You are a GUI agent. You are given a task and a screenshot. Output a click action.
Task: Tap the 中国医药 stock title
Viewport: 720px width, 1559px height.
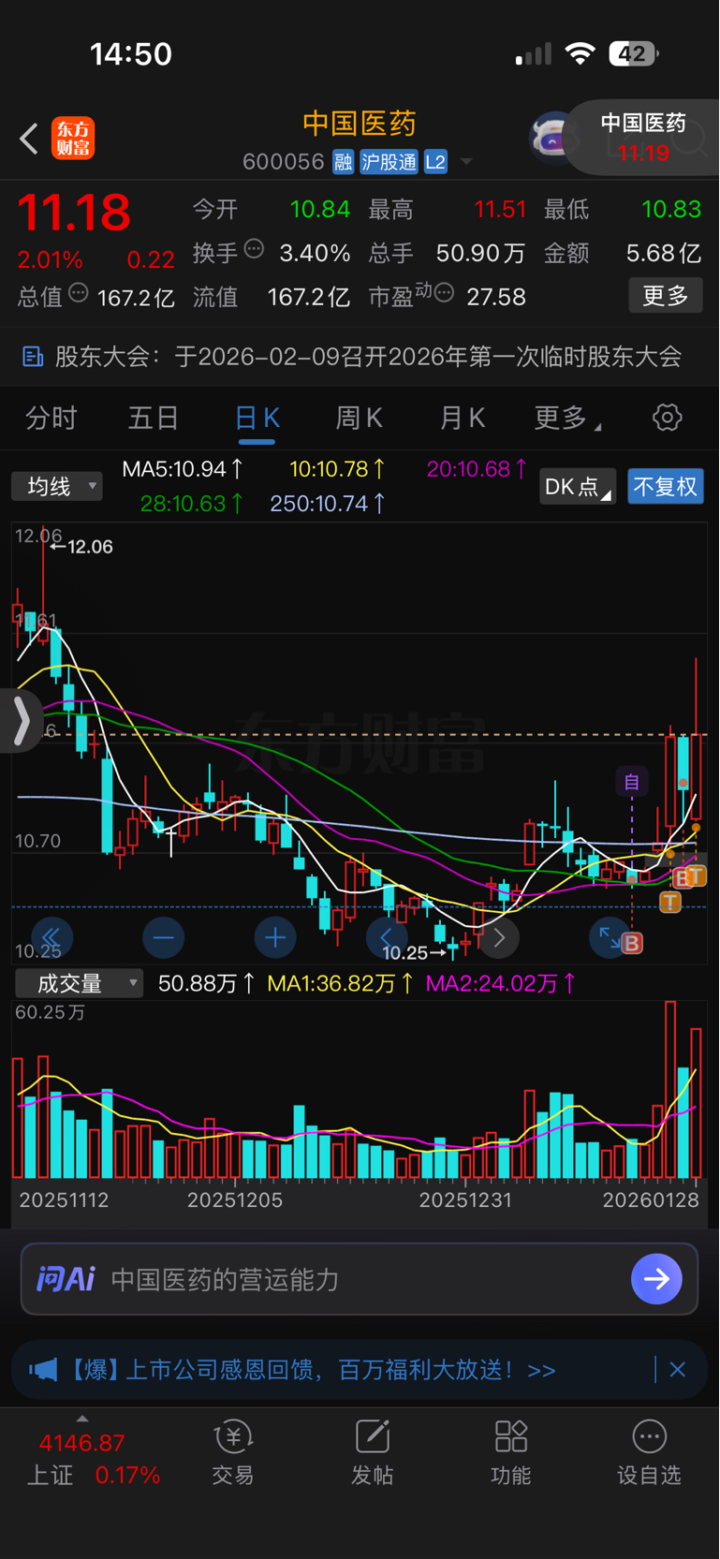(360, 124)
